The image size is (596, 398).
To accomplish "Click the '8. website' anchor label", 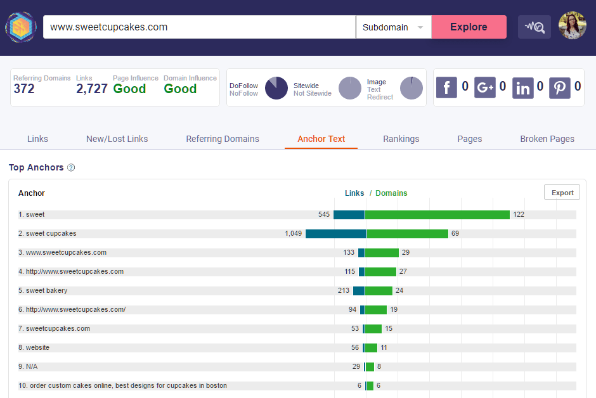I will [x=34, y=347].
